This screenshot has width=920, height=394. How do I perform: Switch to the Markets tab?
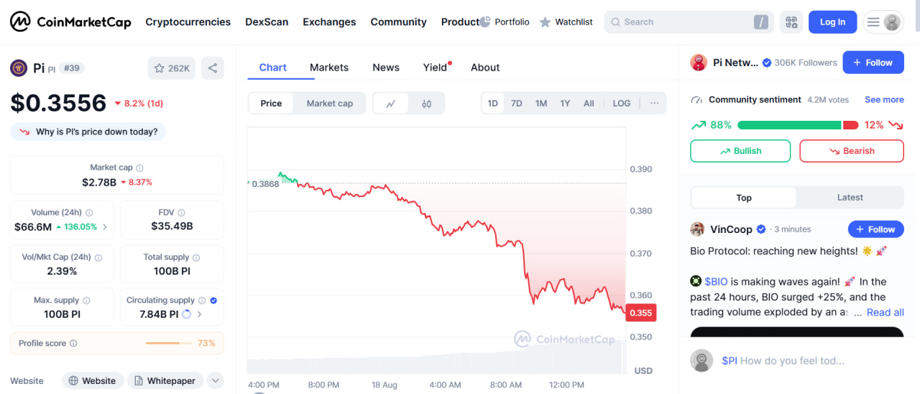(329, 68)
